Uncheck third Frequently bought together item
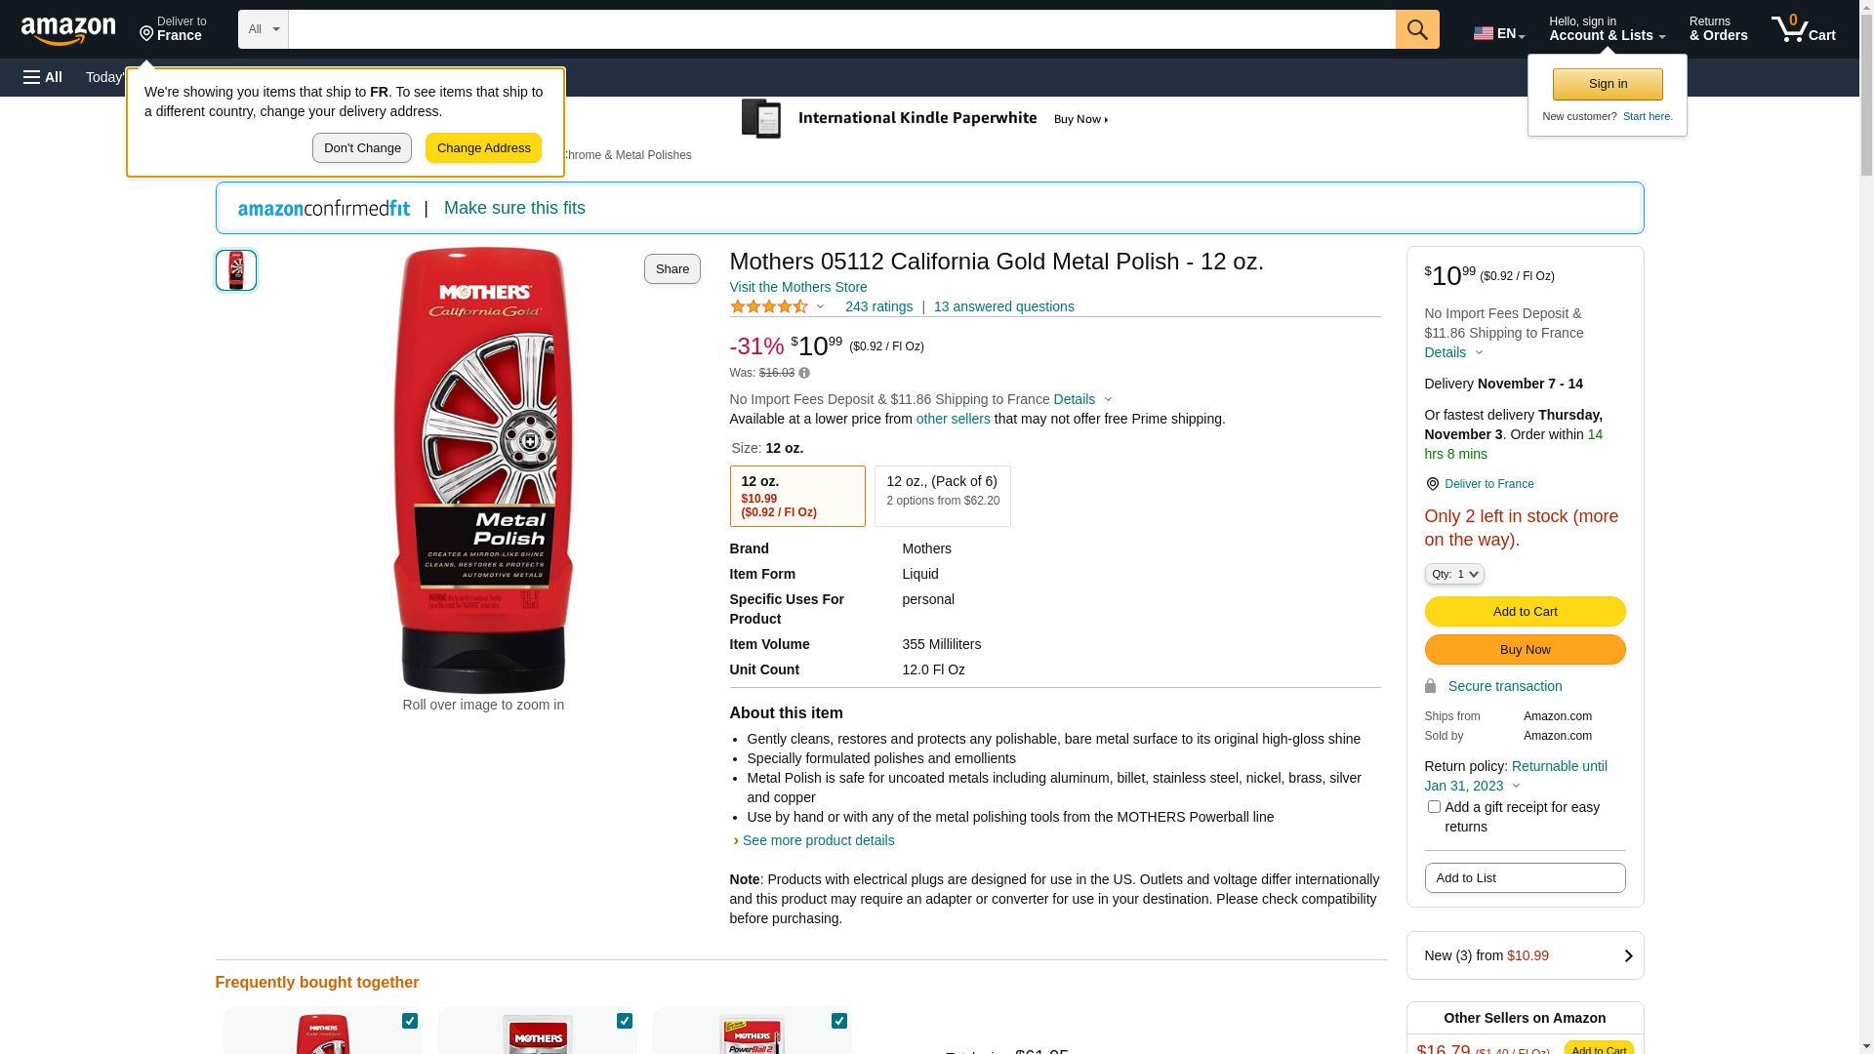Screen dimensions: 1874x1054 839,1021
